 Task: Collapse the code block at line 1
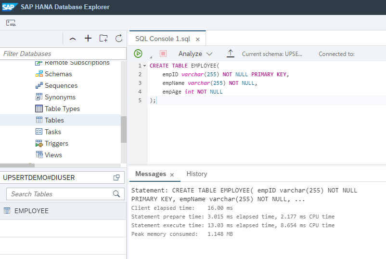point(144,66)
